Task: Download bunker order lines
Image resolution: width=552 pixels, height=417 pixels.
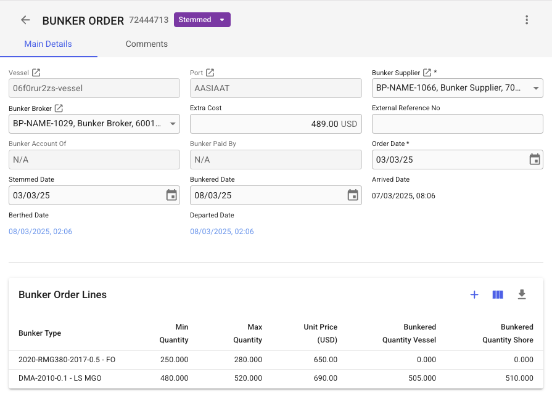Action: click(522, 294)
